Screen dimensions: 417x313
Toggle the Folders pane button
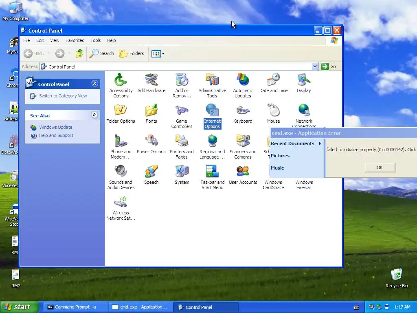[132, 53]
